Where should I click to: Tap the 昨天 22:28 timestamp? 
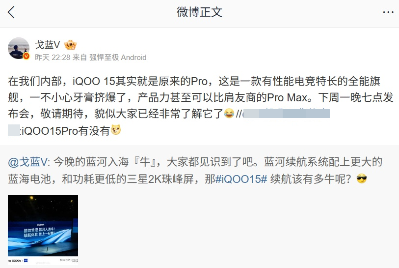[x=53, y=58]
